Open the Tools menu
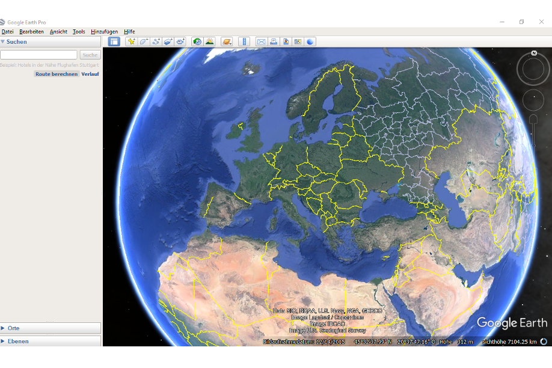Image resolution: width=552 pixels, height=368 pixels. click(78, 31)
